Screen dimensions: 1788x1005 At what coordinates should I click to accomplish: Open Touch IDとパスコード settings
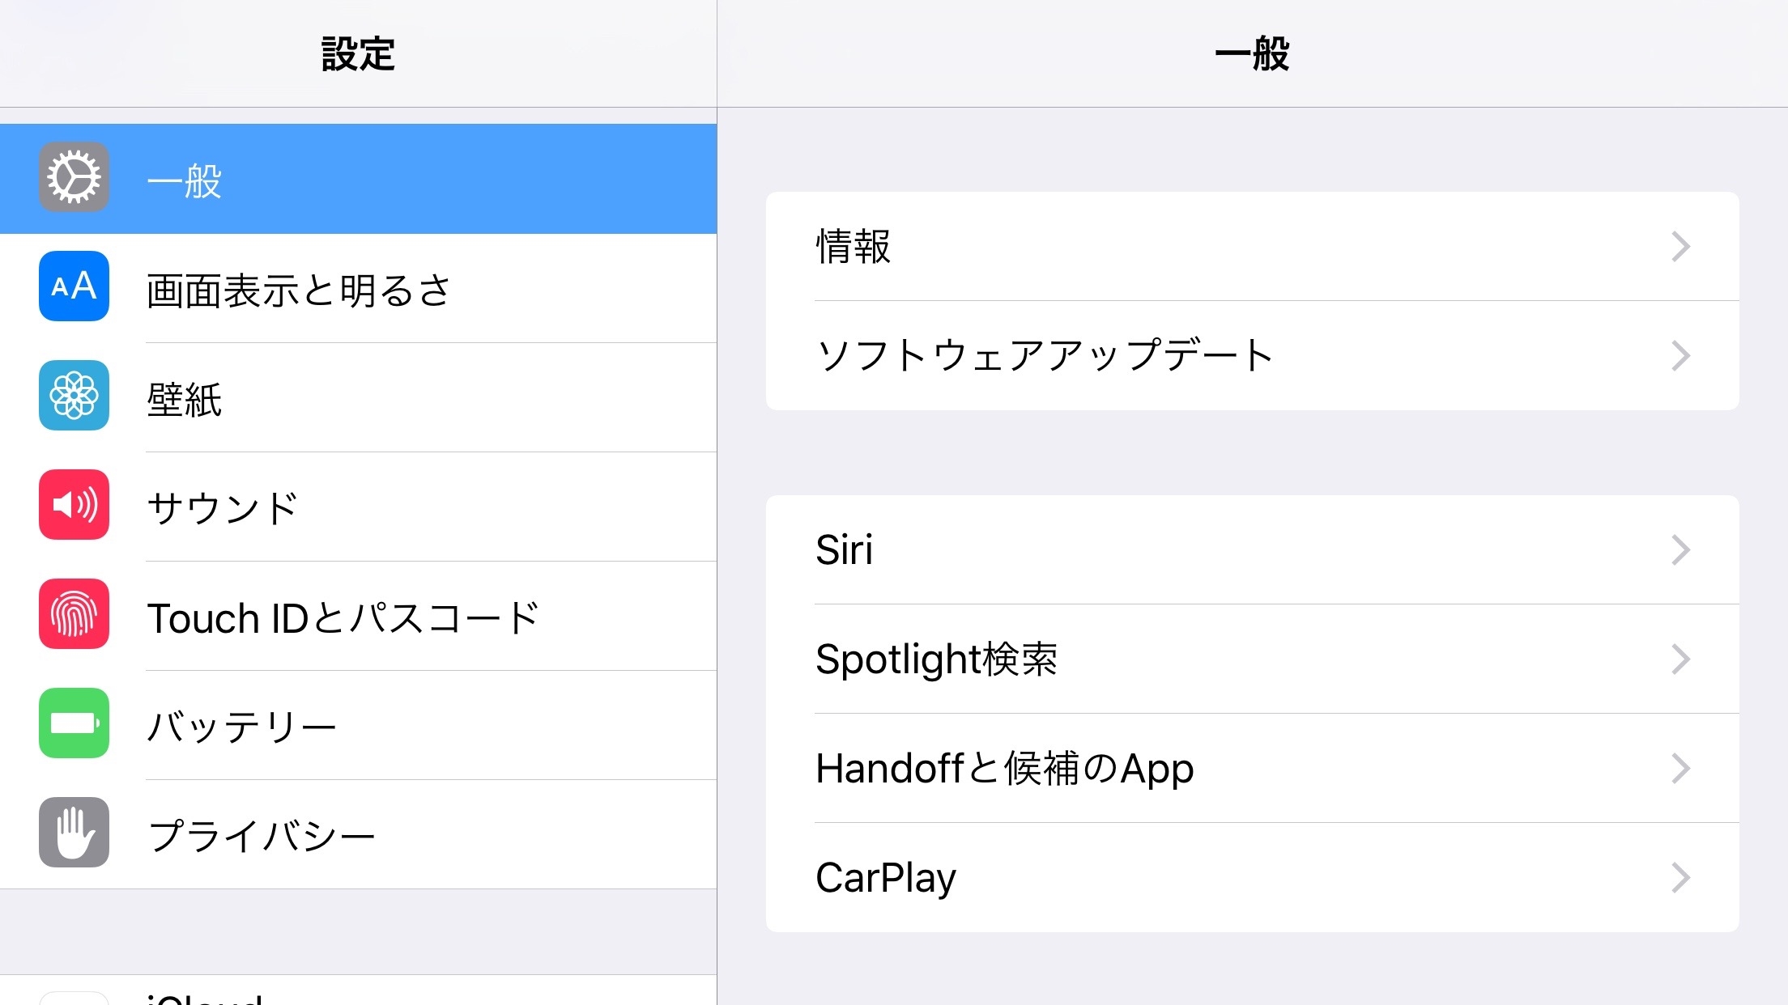343,617
